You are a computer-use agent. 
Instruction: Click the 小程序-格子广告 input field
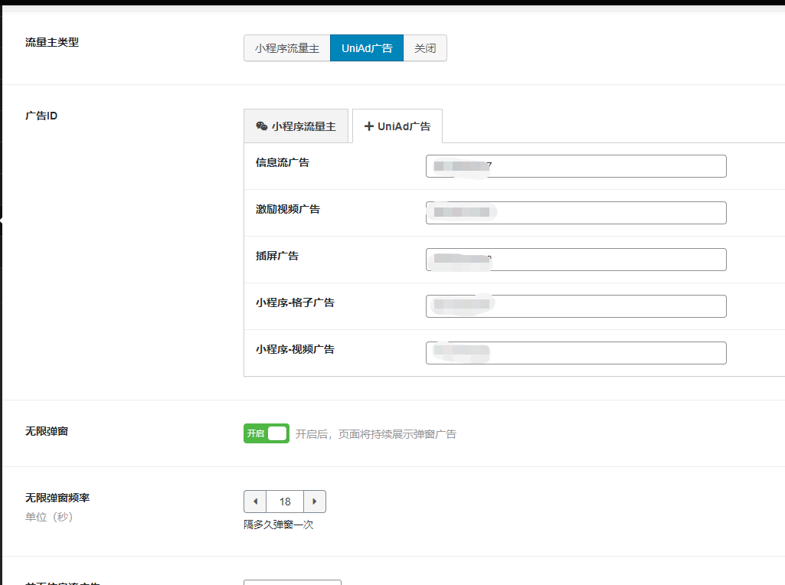(576, 306)
